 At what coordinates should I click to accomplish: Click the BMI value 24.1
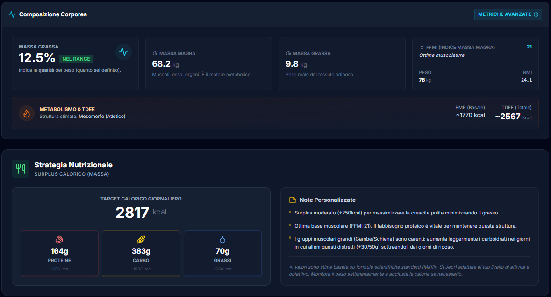(x=526, y=80)
